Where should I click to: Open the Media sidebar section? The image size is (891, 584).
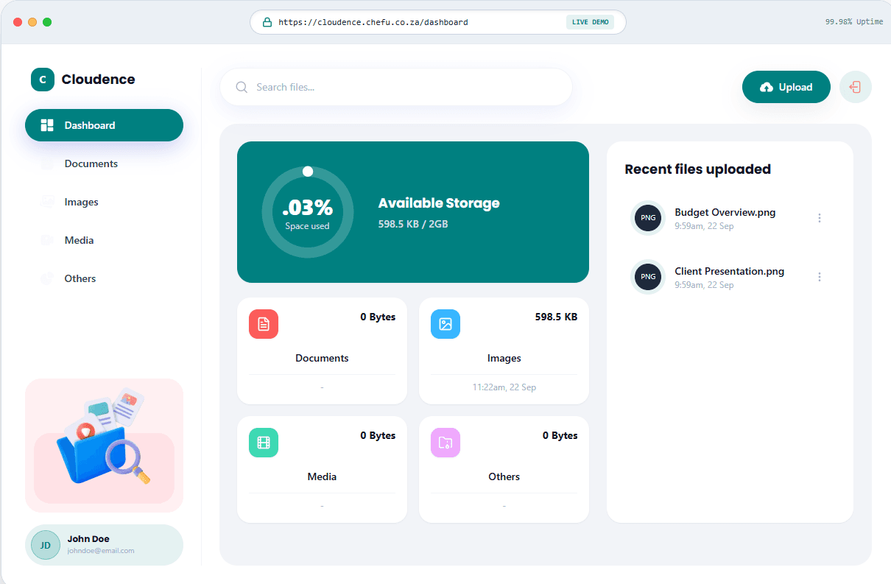(x=104, y=240)
